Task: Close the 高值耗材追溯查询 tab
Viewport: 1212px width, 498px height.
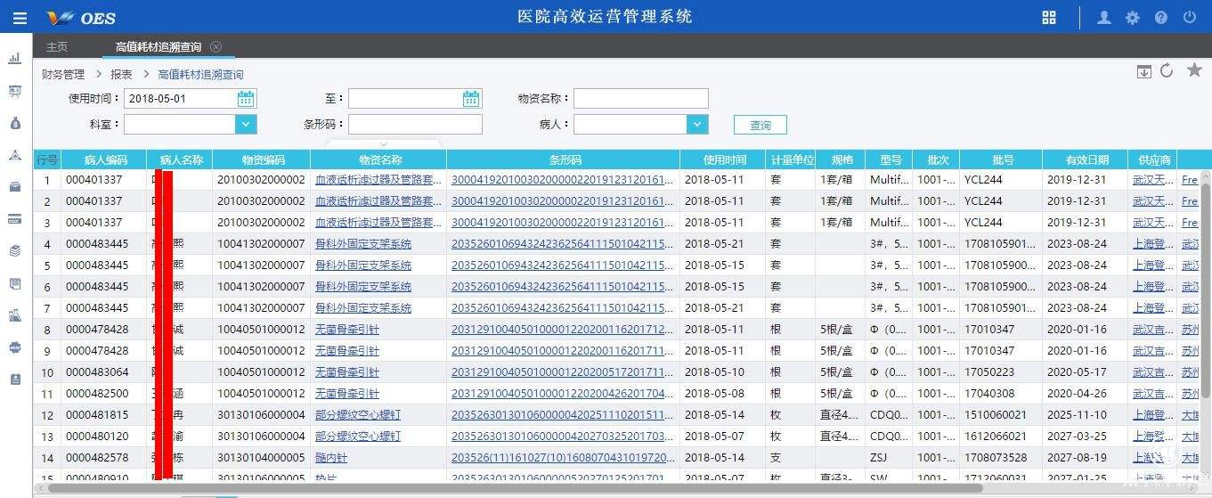Action: (x=216, y=46)
